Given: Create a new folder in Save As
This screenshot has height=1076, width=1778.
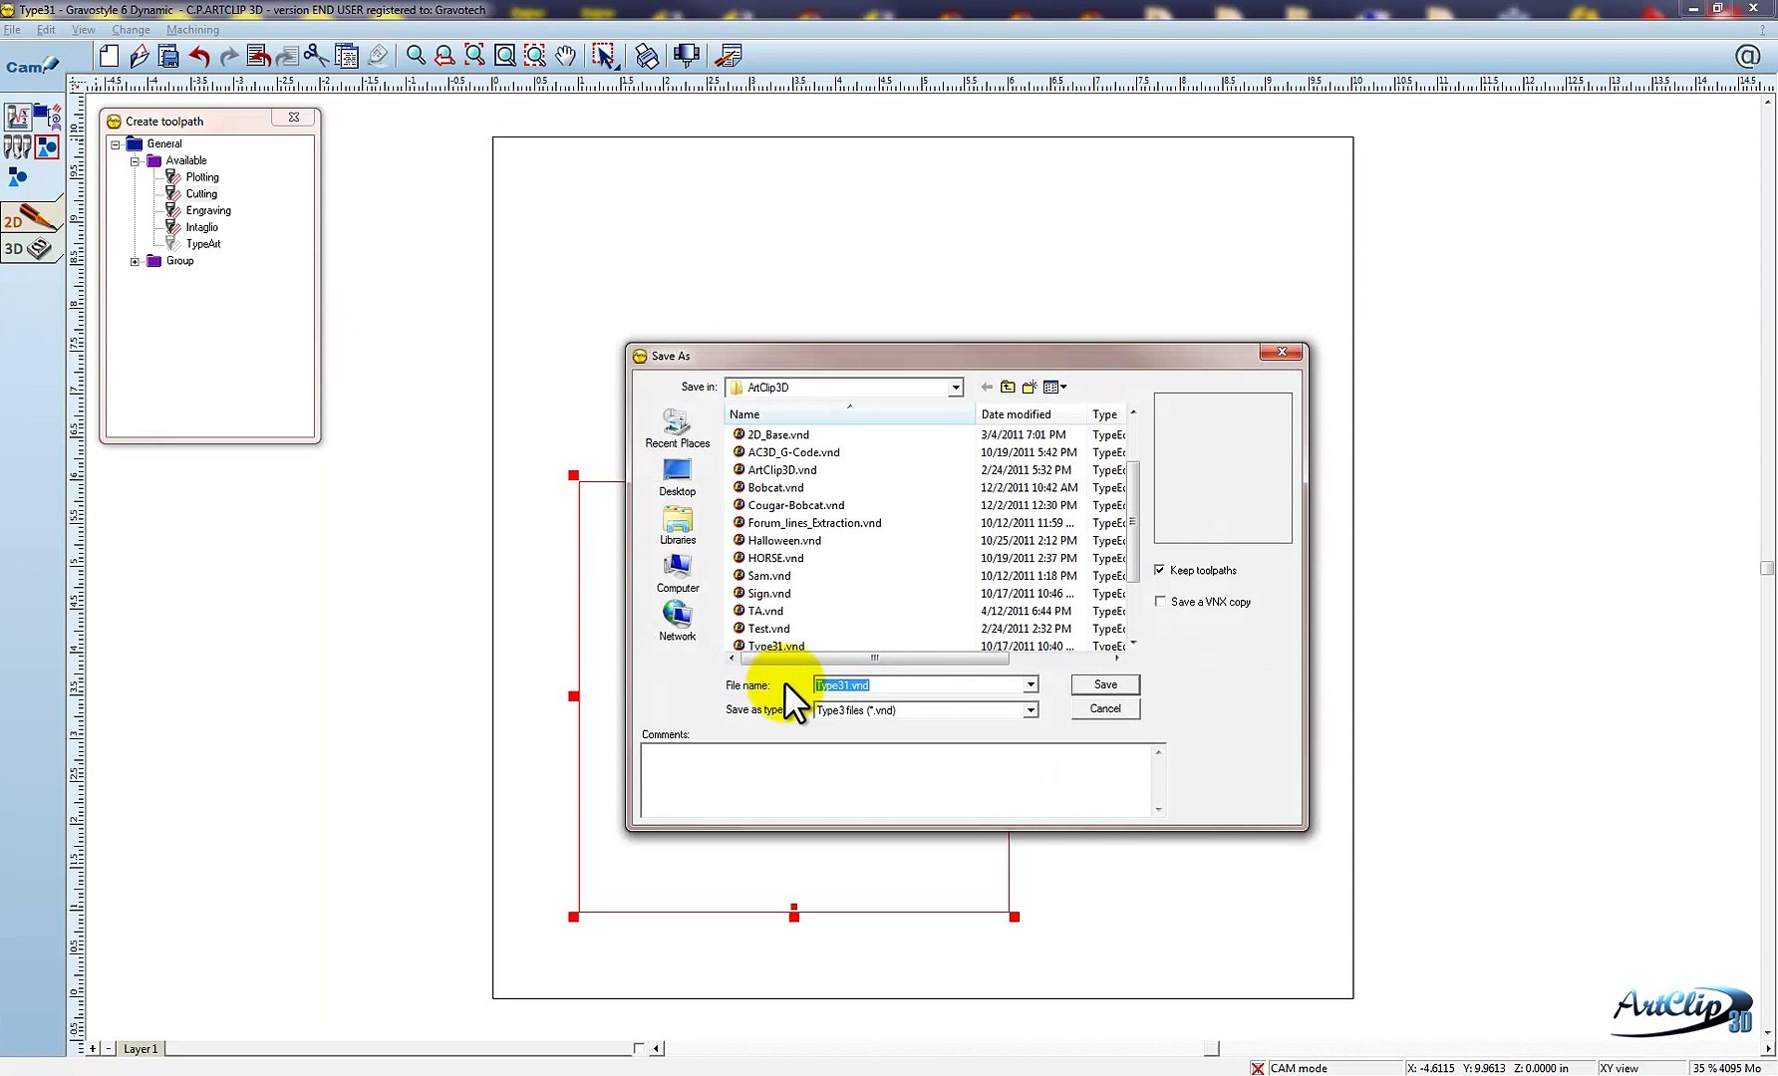Looking at the screenshot, I should click(x=1029, y=388).
